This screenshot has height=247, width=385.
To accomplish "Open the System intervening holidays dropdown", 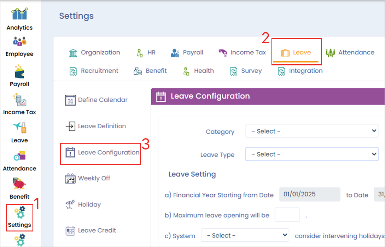I will (245, 235).
